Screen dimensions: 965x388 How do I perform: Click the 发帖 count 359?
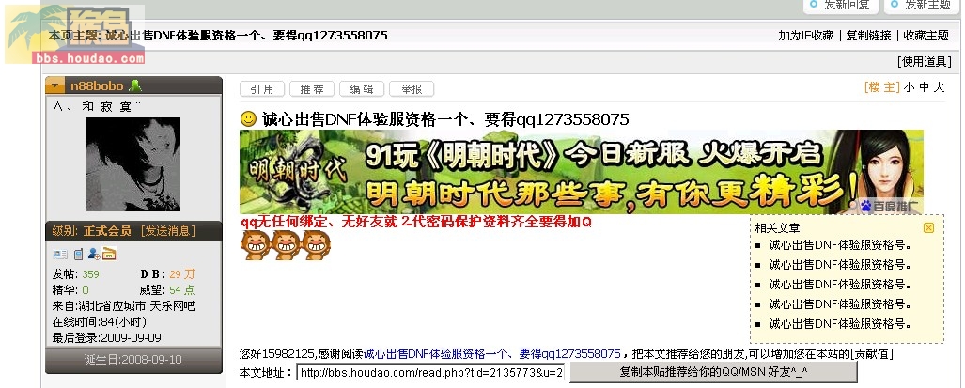(x=90, y=274)
